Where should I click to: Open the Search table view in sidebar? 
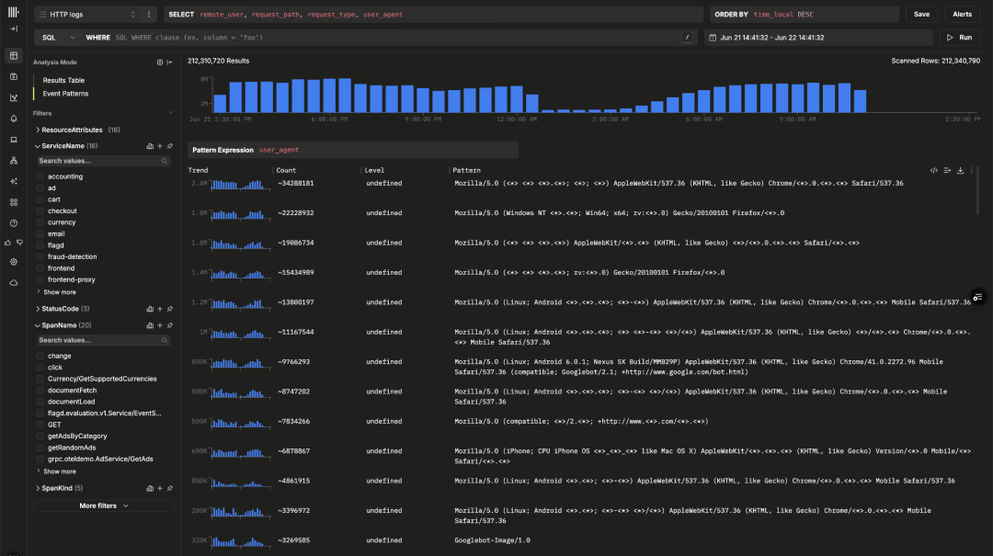tap(14, 56)
